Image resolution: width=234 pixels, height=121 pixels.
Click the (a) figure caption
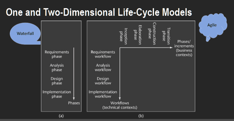click(61, 116)
